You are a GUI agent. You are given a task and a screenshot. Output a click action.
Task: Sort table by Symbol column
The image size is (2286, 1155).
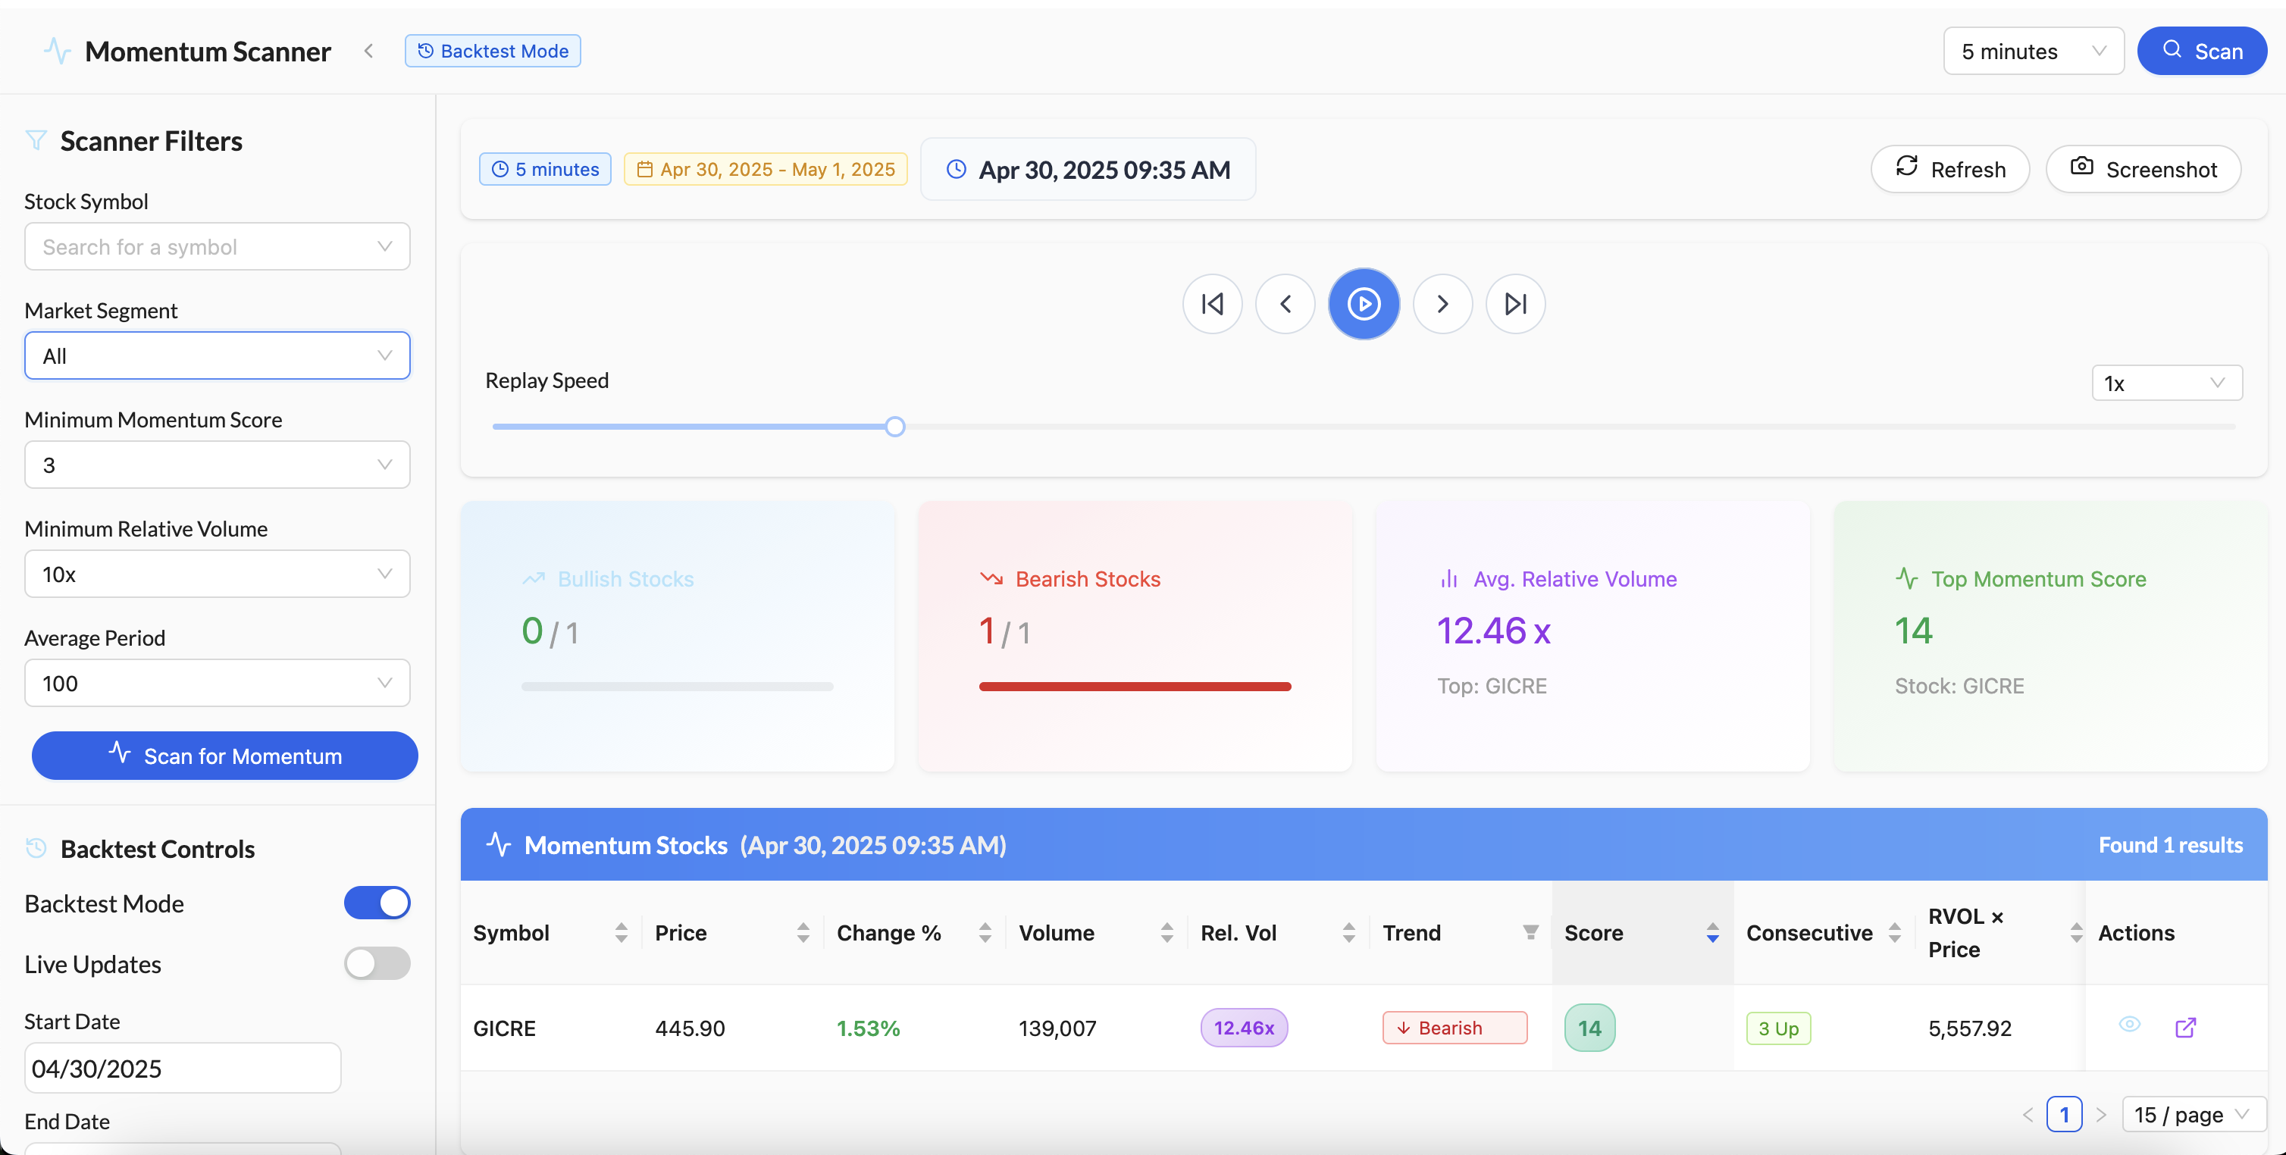tap(620, 932)
